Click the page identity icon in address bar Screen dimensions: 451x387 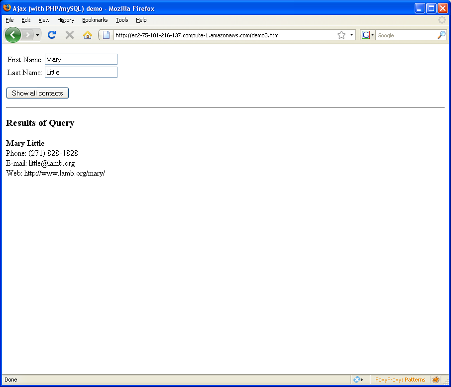click(106, 35)
